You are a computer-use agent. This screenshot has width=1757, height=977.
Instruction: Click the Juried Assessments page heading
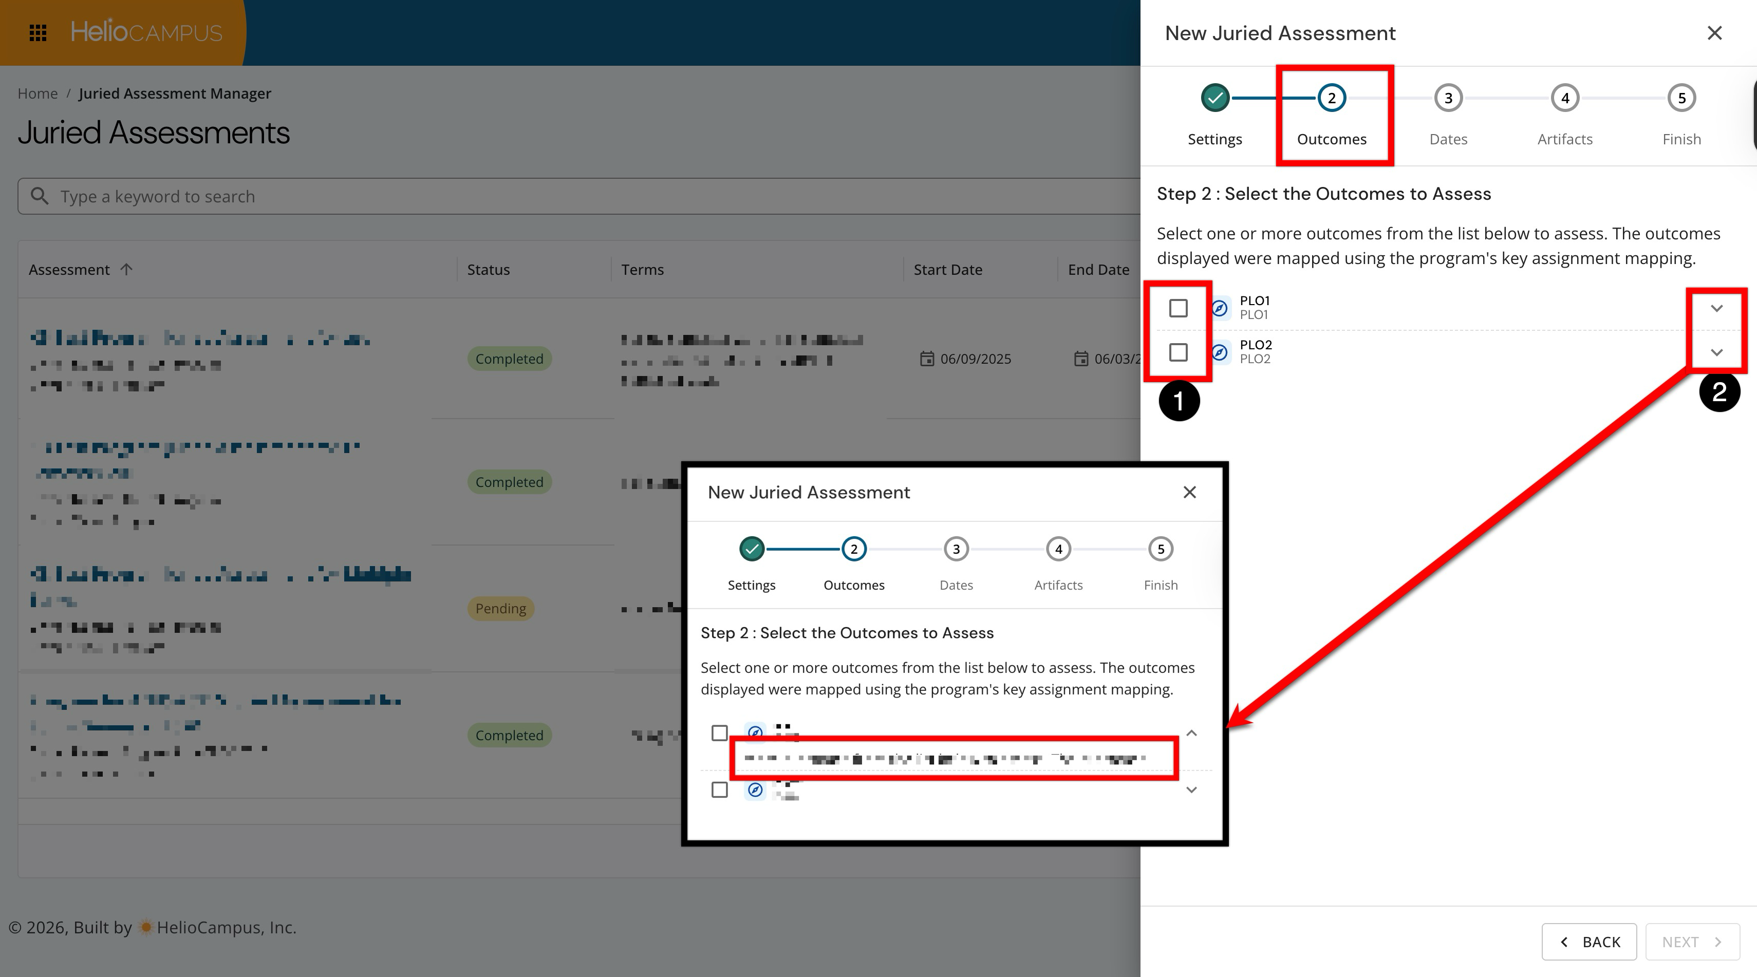(x=154, y=132)
